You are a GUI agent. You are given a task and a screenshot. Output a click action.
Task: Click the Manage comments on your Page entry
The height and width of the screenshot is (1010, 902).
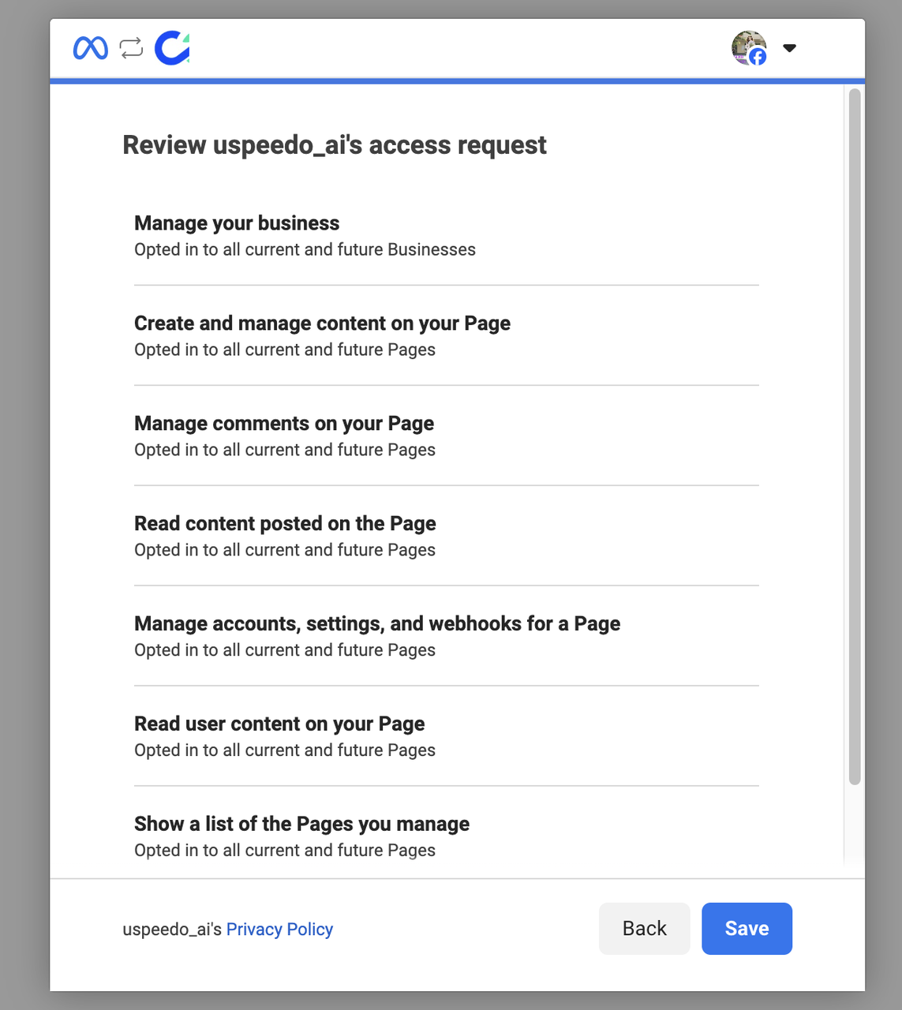[284, 423]
